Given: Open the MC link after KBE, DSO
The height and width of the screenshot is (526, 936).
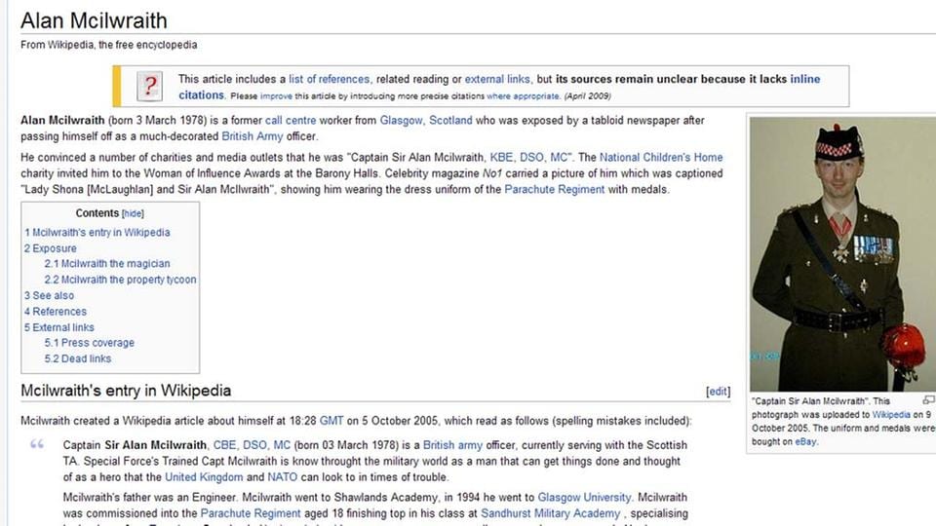Looking at the screenshot, I should tap(559, 158).
